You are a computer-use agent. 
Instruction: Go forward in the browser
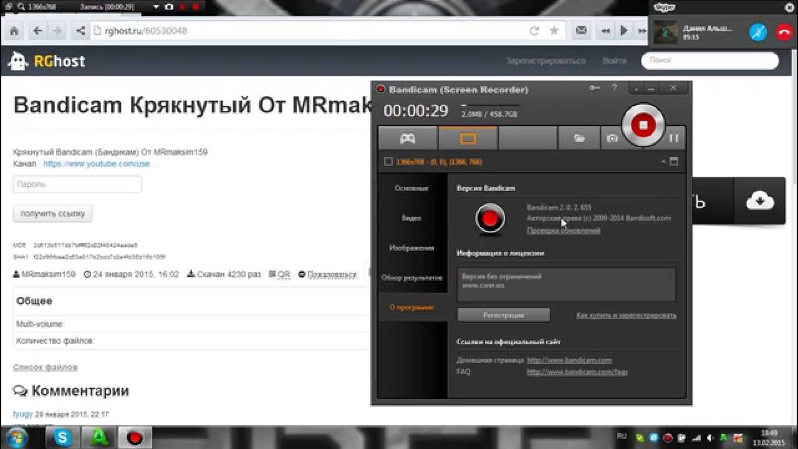click(57, 31)
